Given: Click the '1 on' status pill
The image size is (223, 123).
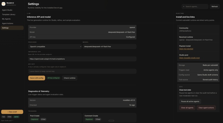Looking at the screenshot, I should [x=4, y=117].
